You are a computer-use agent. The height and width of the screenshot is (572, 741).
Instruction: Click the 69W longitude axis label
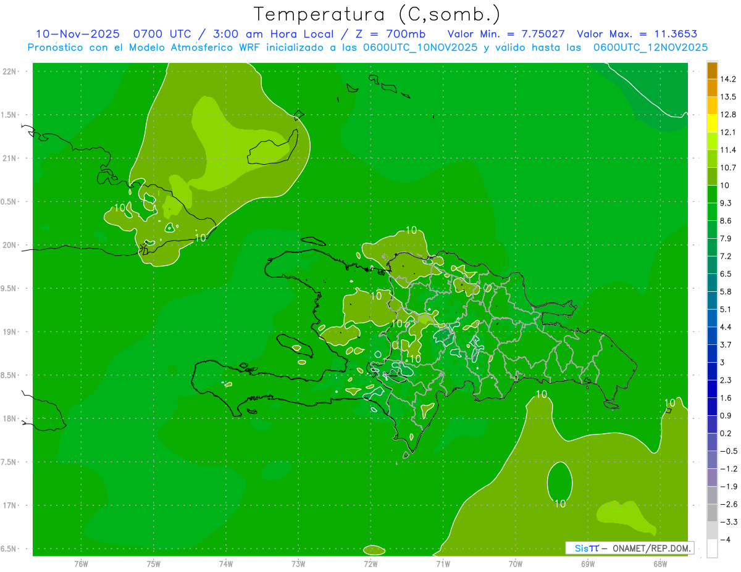[x=588, y=563]
